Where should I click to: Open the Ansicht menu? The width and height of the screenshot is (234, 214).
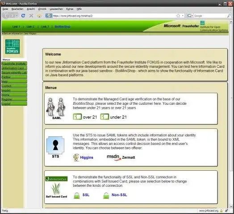pyautogui.click(x=31, y=9)
